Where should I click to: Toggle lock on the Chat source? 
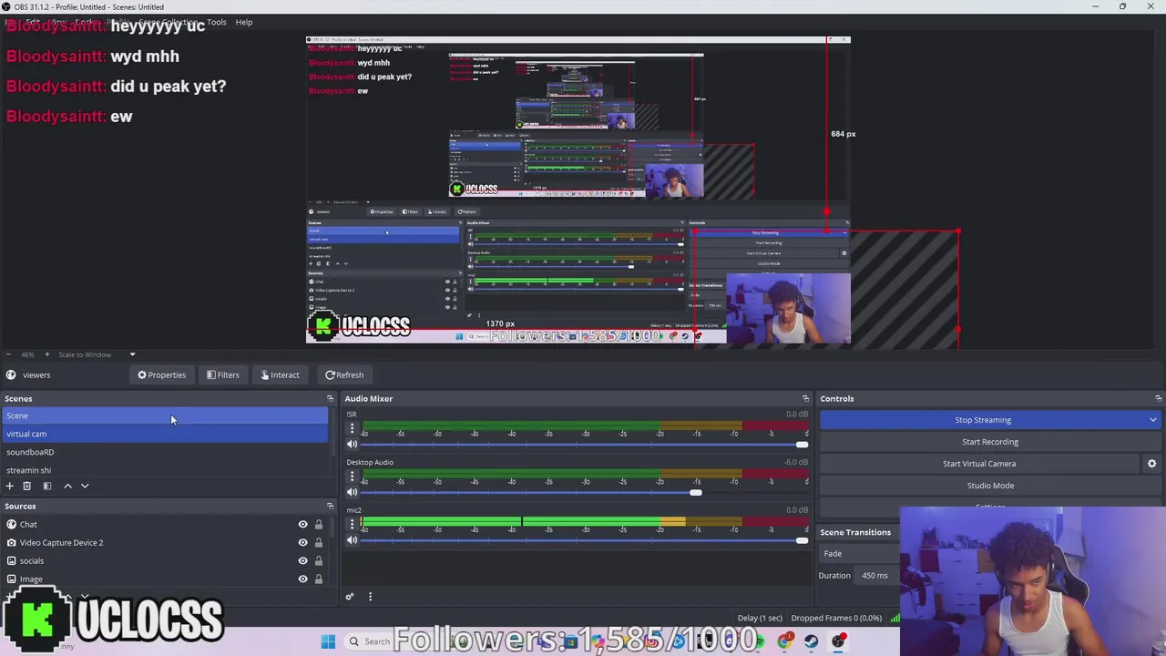click(318, 525)
